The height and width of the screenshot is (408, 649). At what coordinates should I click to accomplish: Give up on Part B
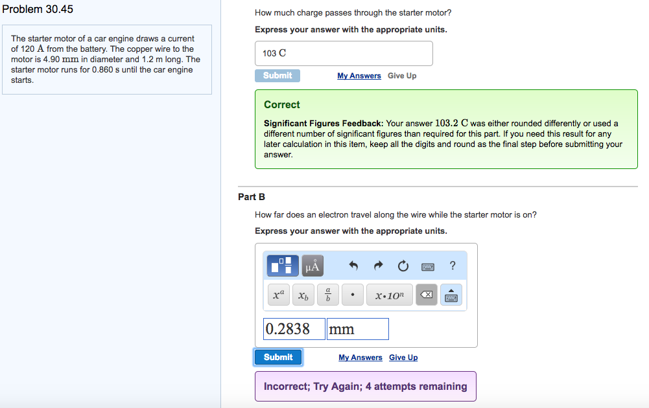coord(403,357)
